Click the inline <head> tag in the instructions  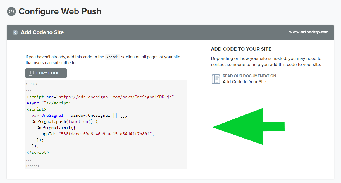coord(113,57)
